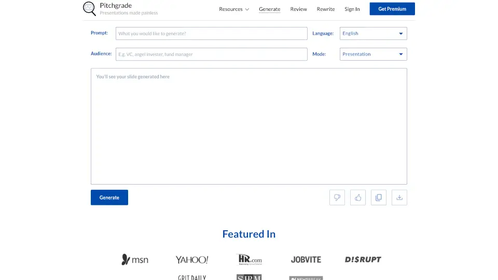Click the thumbs down feedback icon

tap(337, 198)
